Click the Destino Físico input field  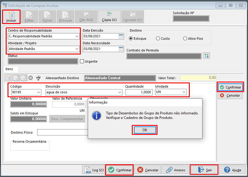pos(63,132)
